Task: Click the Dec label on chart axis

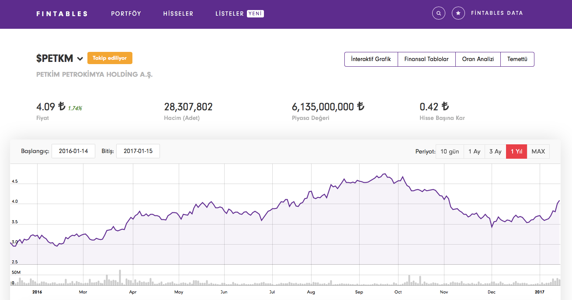Action: point(492,292)
